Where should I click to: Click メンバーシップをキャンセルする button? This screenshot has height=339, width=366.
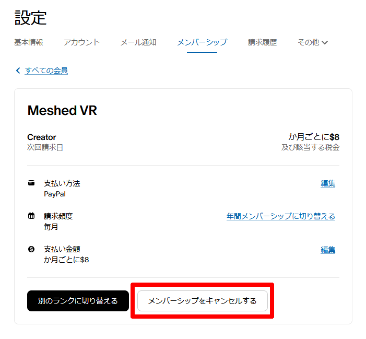[203, 301]
